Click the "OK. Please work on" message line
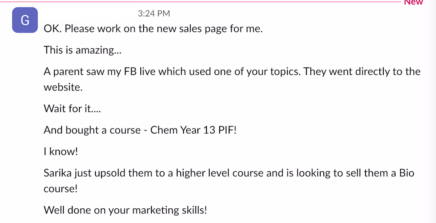 153,29
